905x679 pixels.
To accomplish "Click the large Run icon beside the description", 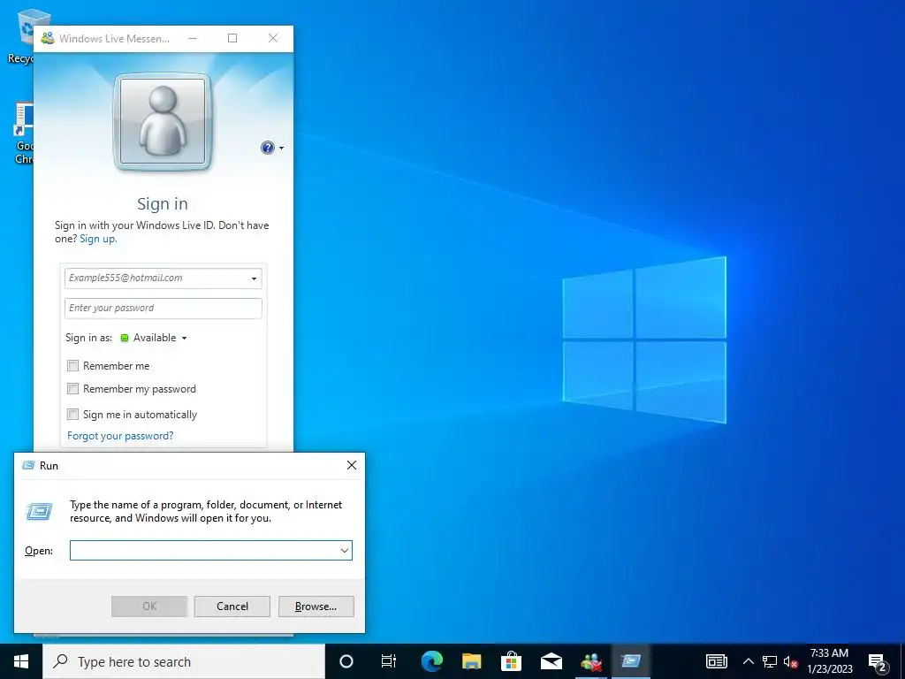I will click(x=39, y=511).
